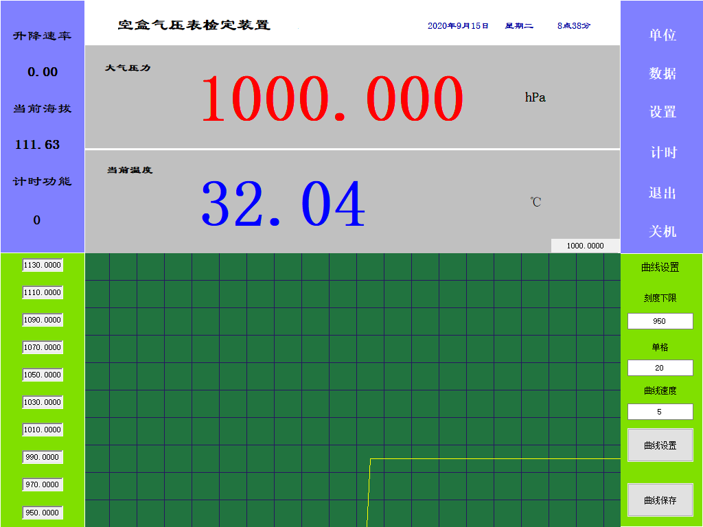Click the small 1000.0000 value box above chart
Screen dimensions: 703x527
coord(585,246)
